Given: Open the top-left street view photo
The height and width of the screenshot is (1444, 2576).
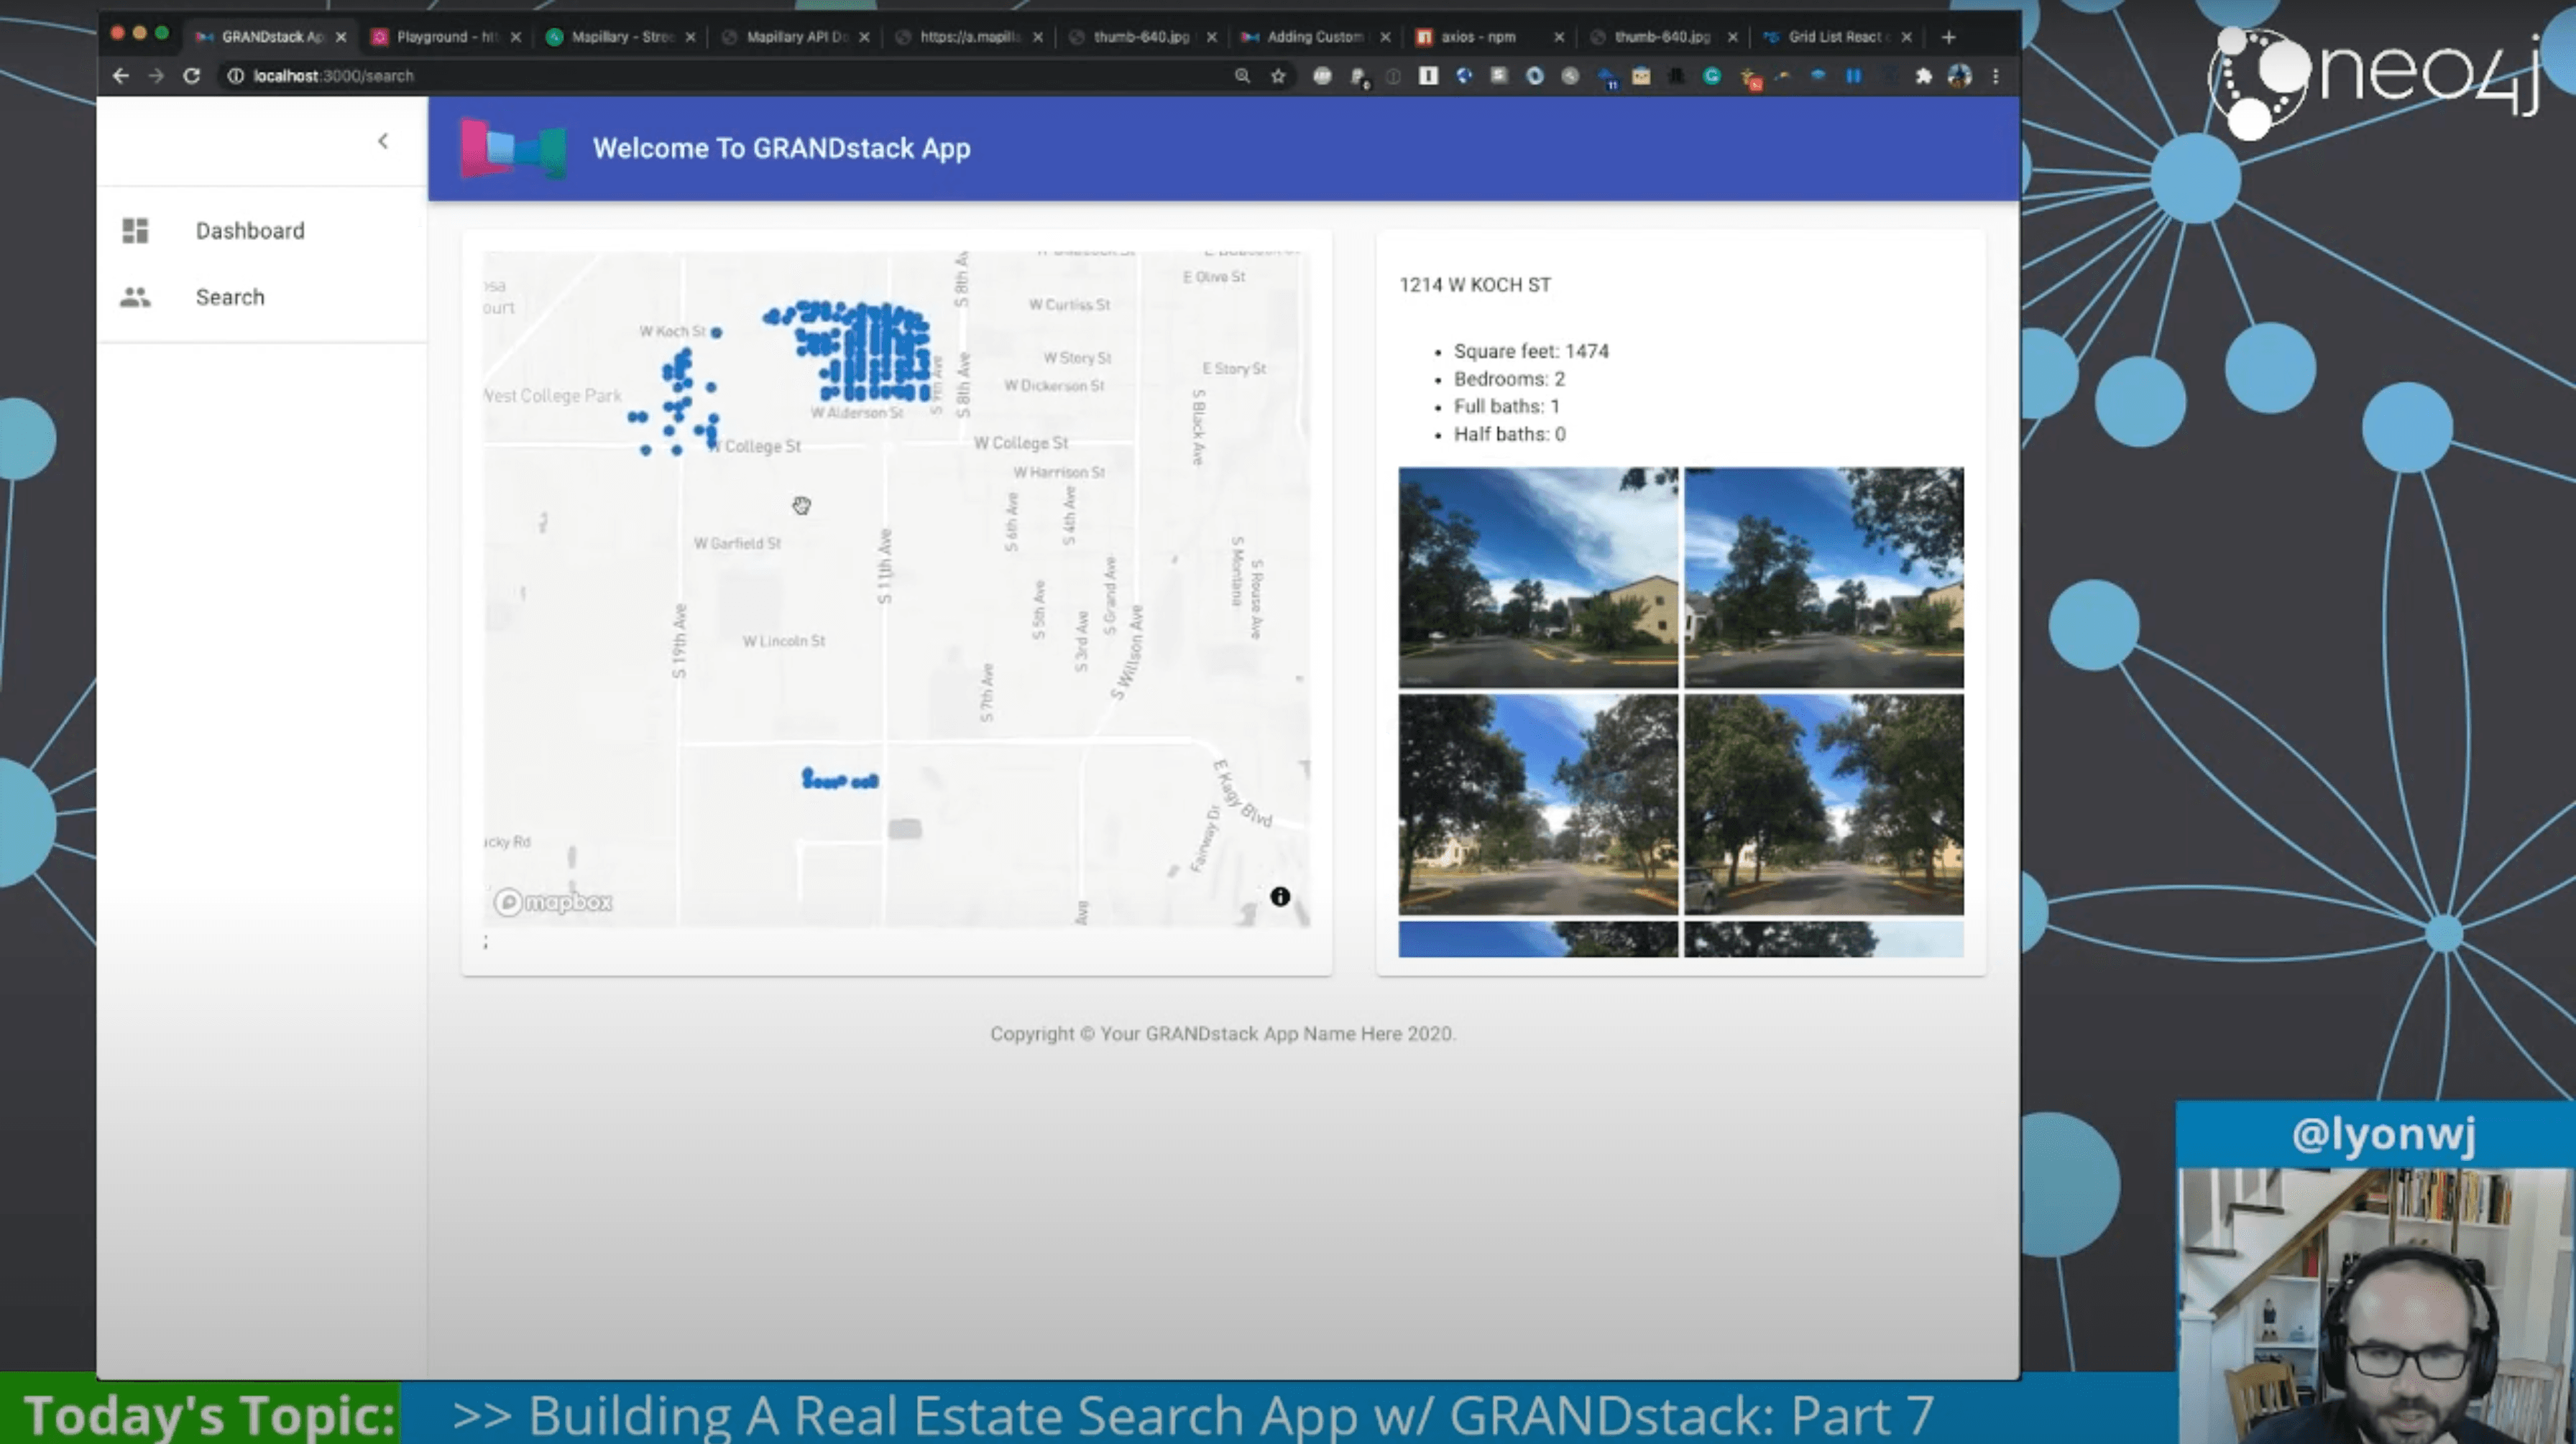Looking at the screenshot, I should pyautogui.click(x=1537, y=577).
